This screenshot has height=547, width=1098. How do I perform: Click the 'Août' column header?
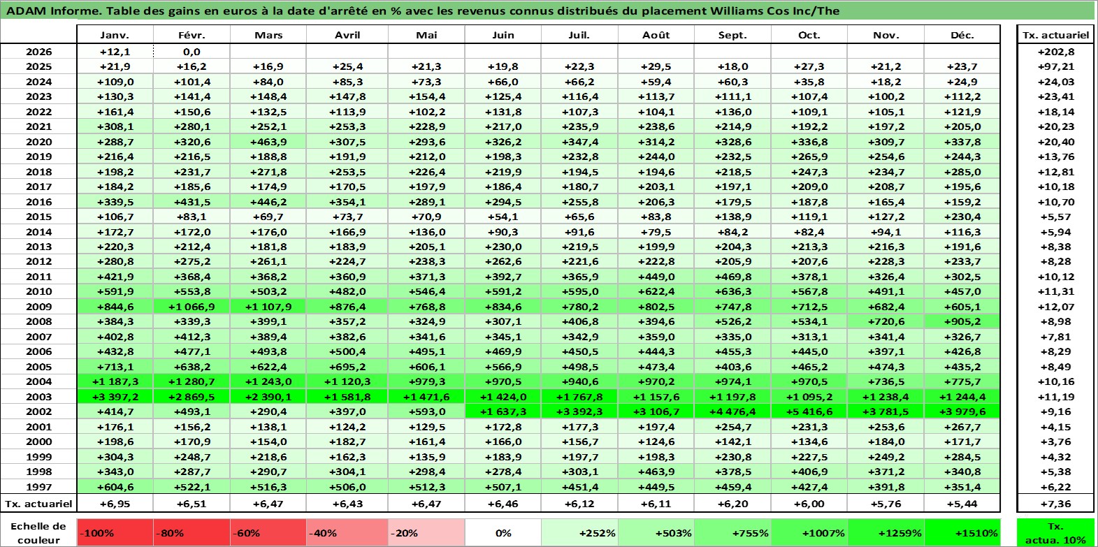656,35
